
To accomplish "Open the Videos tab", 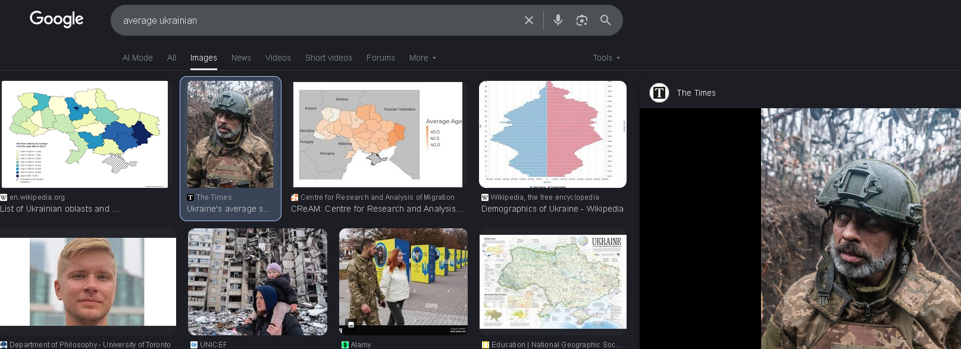I will coord(278,58).
